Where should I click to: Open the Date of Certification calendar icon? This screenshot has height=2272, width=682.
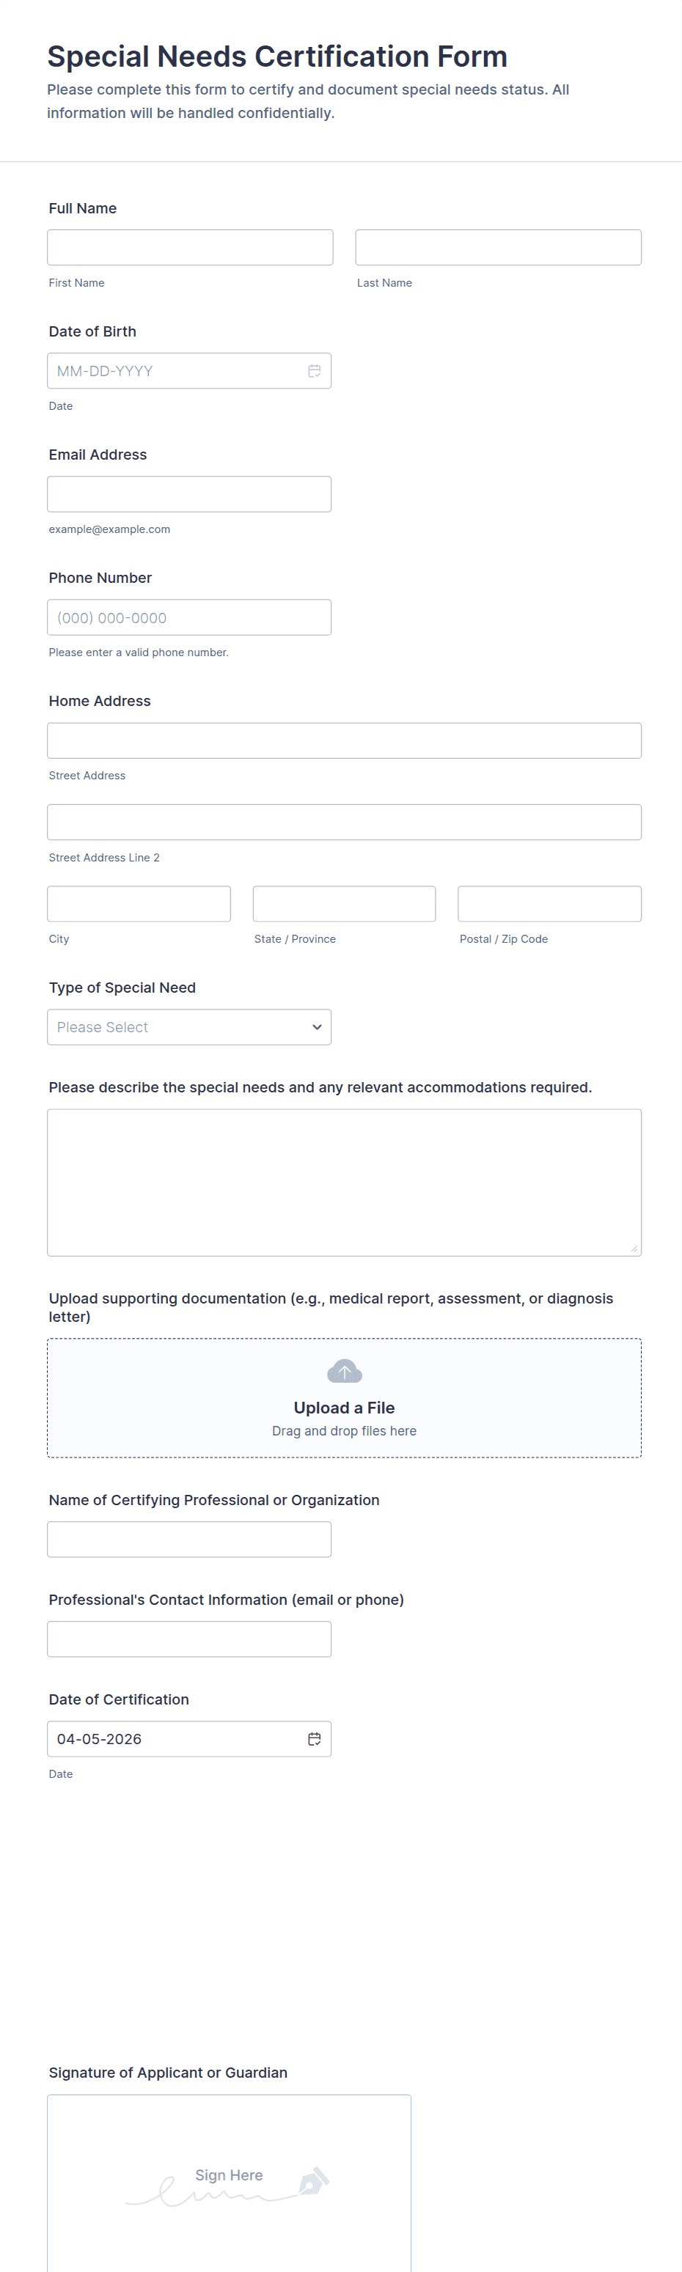coord(314,1739)
